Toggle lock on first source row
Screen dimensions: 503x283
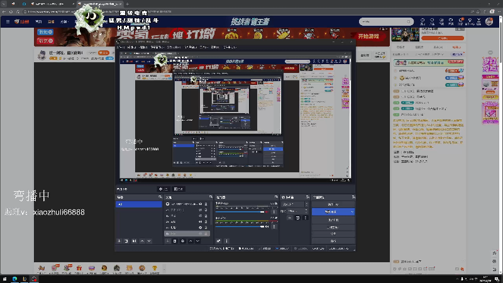click(x=206, y=204)
